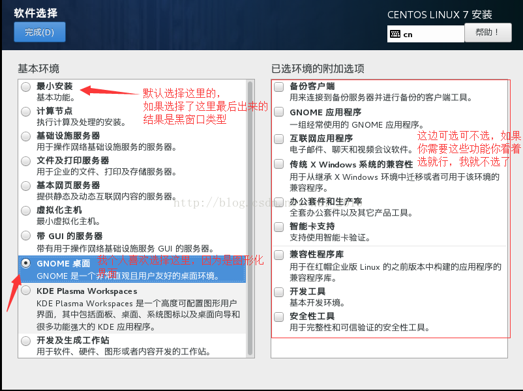Viewport: 523px width, 391px height.
Task: Click 支持使用智能卡验证。 description text
Action: (330, 238)
